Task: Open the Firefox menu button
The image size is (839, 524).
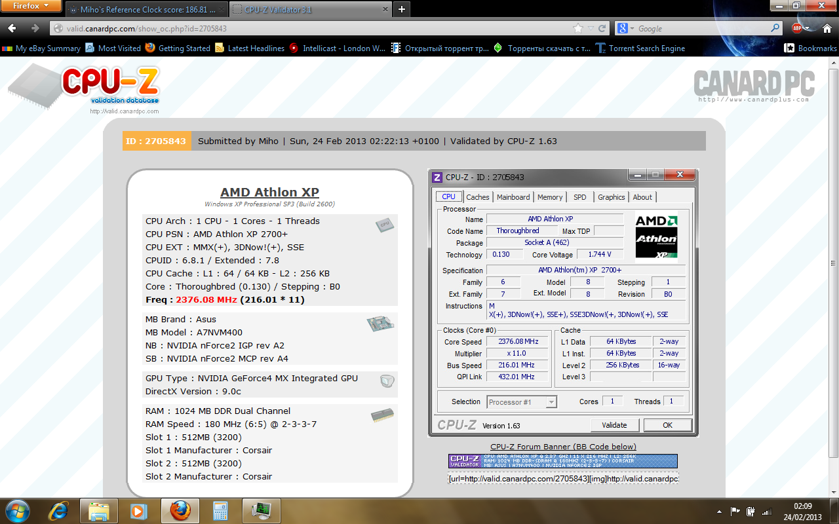Action: point(31,6)
